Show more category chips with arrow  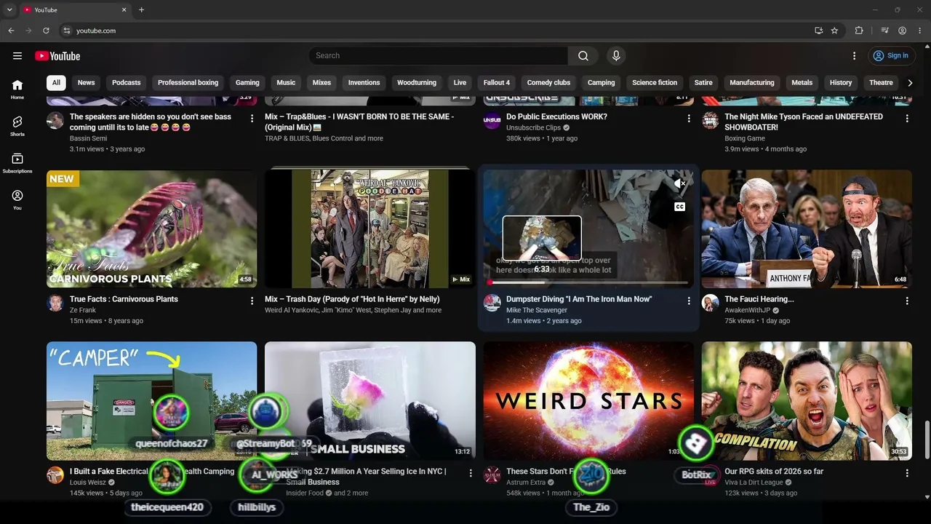pos(909,83)
